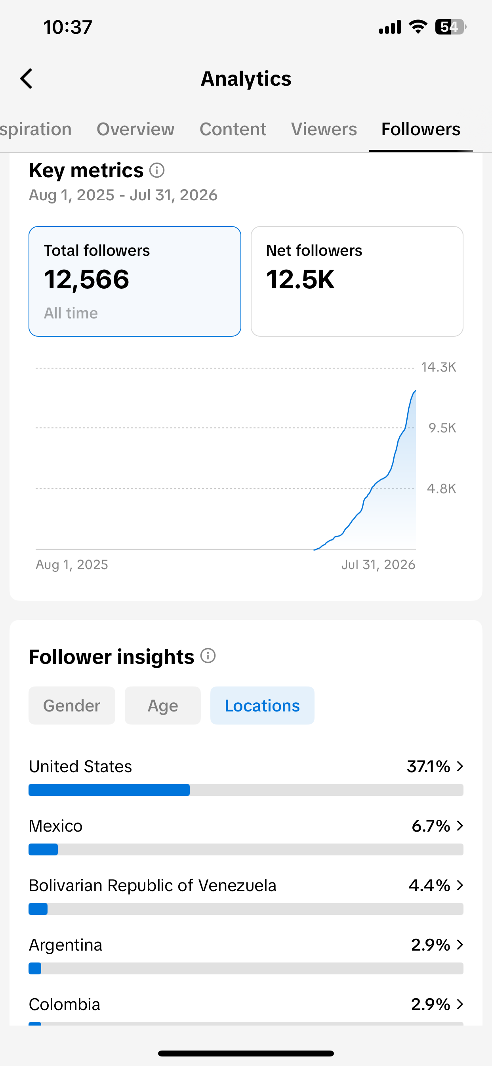Open the Key metrics info icon
This screenshot has width=492, height=1066.
(x=157, y=170)
